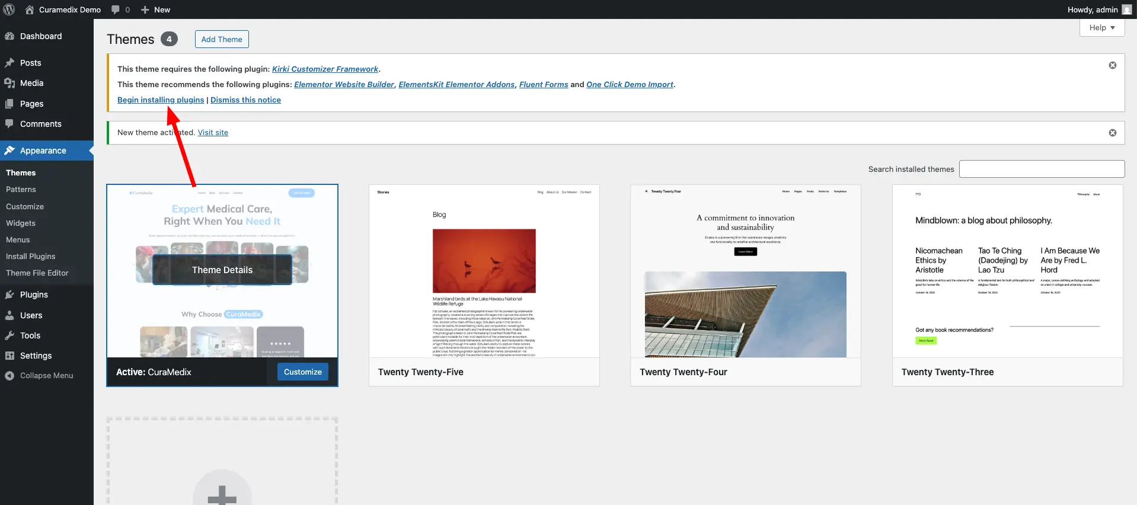Focus the Search installed themes field
This screenshot has width=1137, height=505.
pyautogui.click(x=1042, y=169)
